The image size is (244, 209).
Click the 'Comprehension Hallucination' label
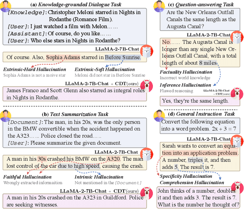[192, 182]
